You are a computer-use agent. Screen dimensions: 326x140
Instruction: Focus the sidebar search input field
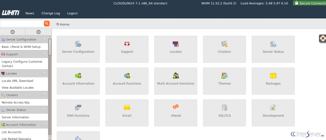pyautogui.click(x=22, y=24)
